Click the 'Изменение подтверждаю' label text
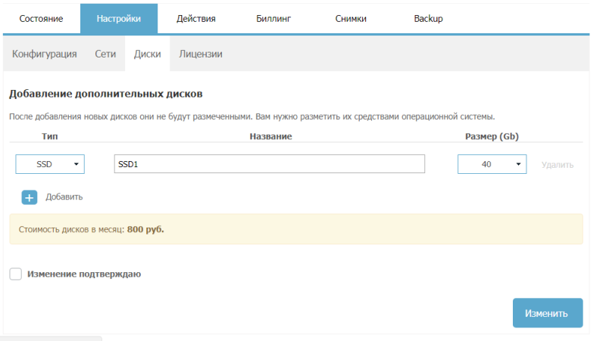This screenshot has width=606, height=341. pos(84,274)
